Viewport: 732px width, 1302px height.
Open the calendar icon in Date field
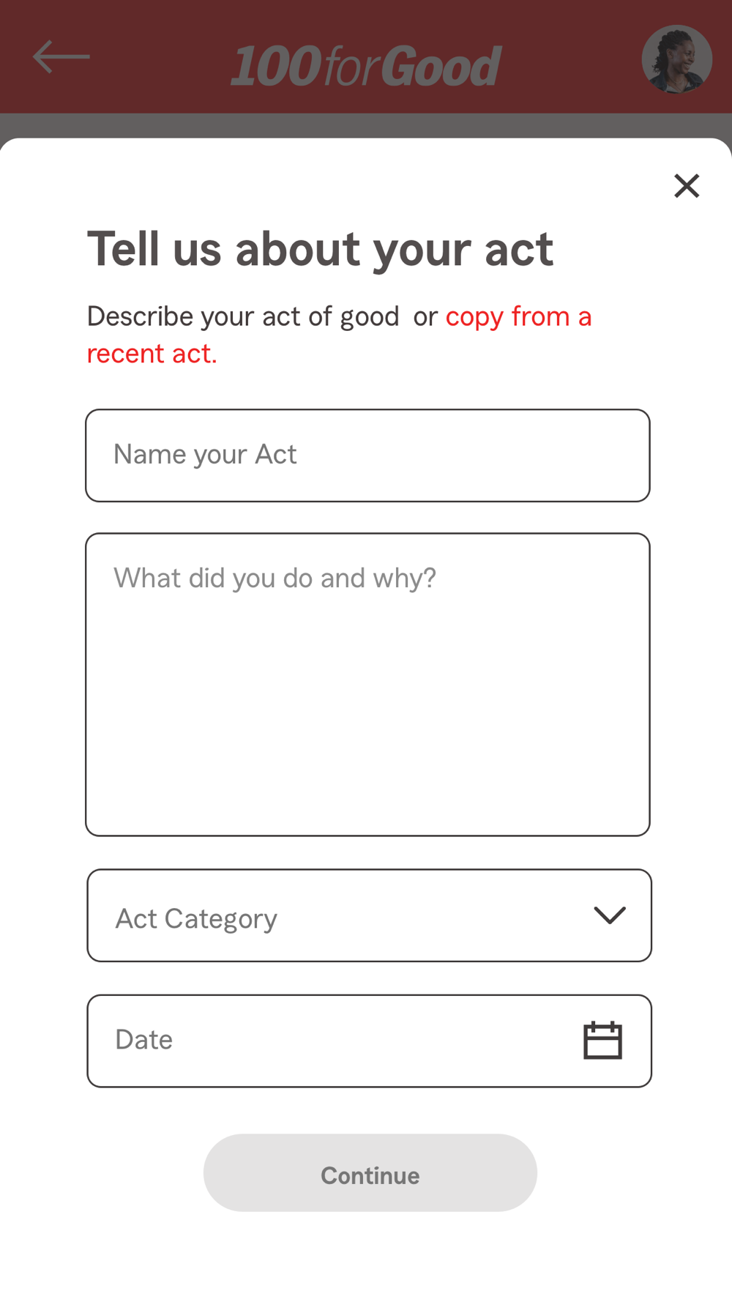point(602,1041)
